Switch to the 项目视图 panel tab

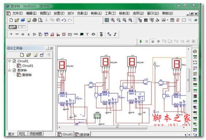point(35,134)
